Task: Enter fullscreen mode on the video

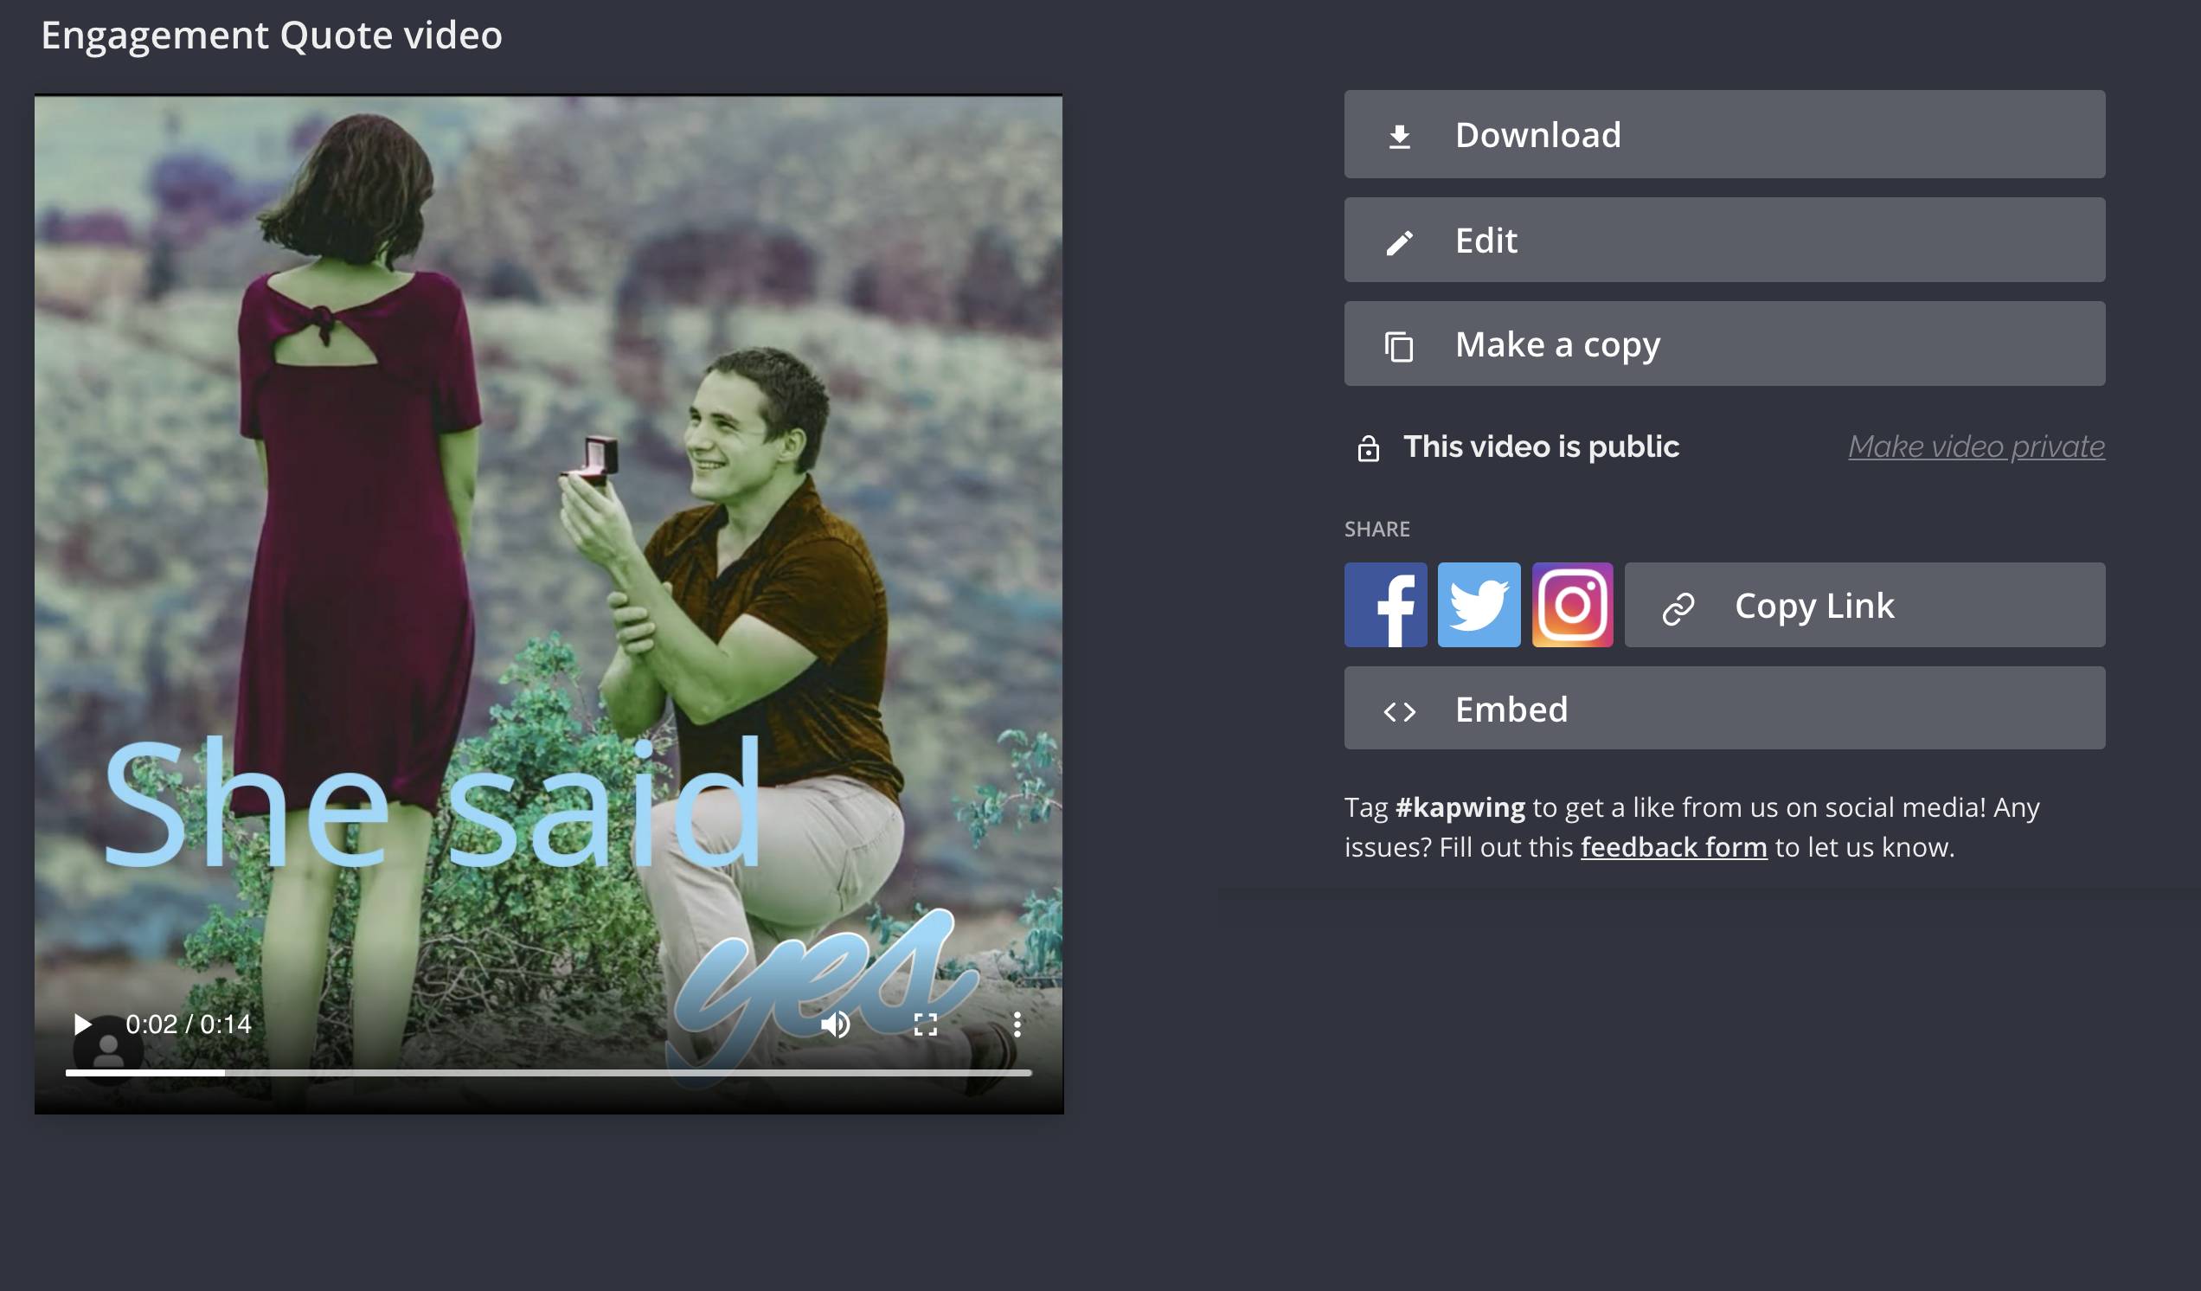Action: click(x=925, y=1024)
